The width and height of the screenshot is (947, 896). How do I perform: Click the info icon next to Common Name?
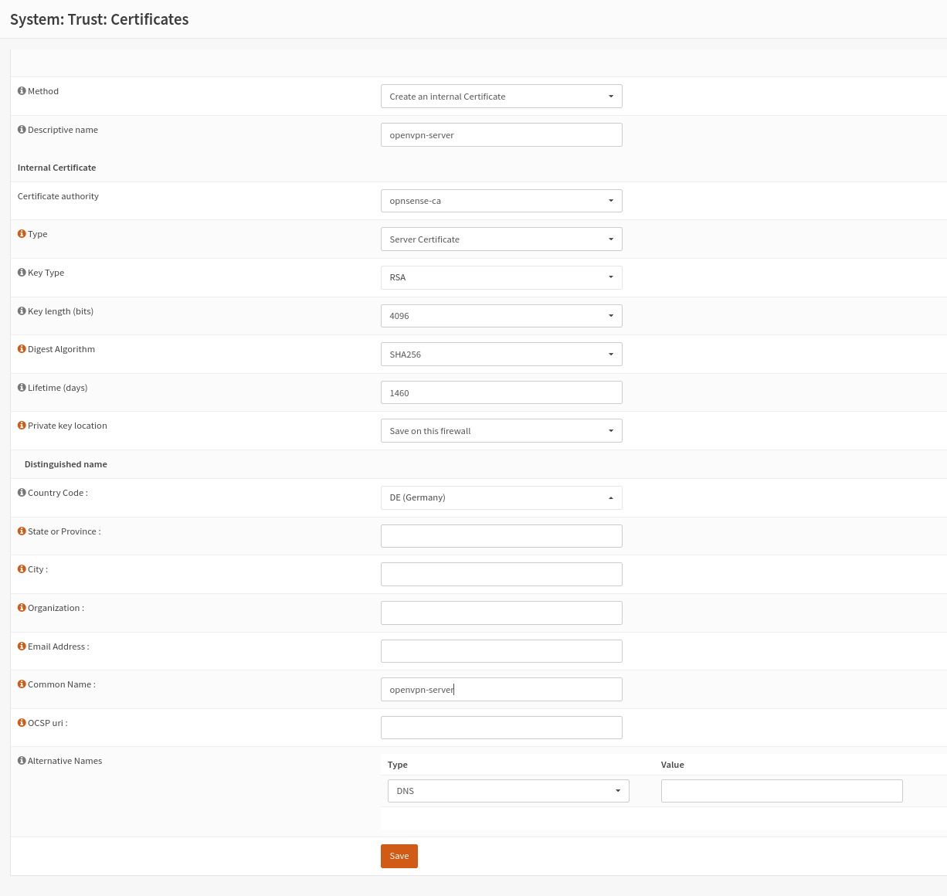tap(22, 684)
